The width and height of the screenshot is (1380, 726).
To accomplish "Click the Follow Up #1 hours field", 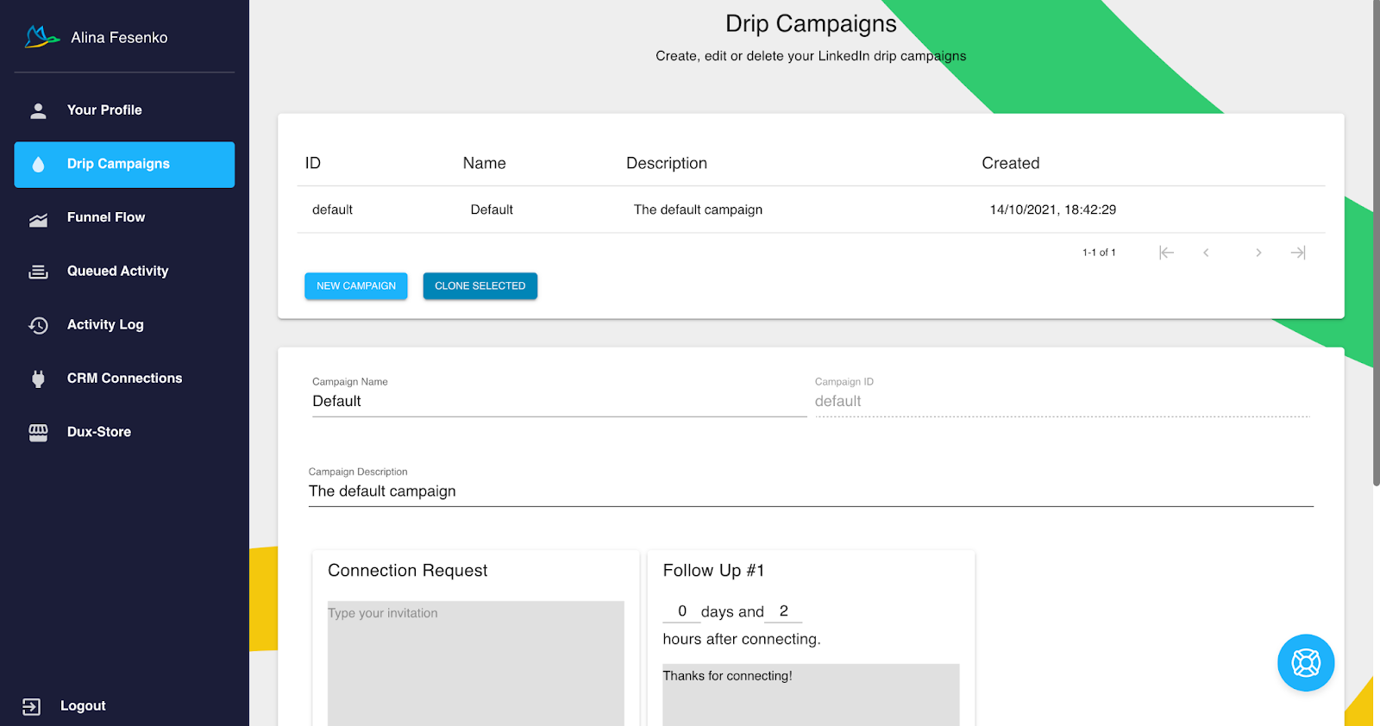I will click(x=783, y=611).
